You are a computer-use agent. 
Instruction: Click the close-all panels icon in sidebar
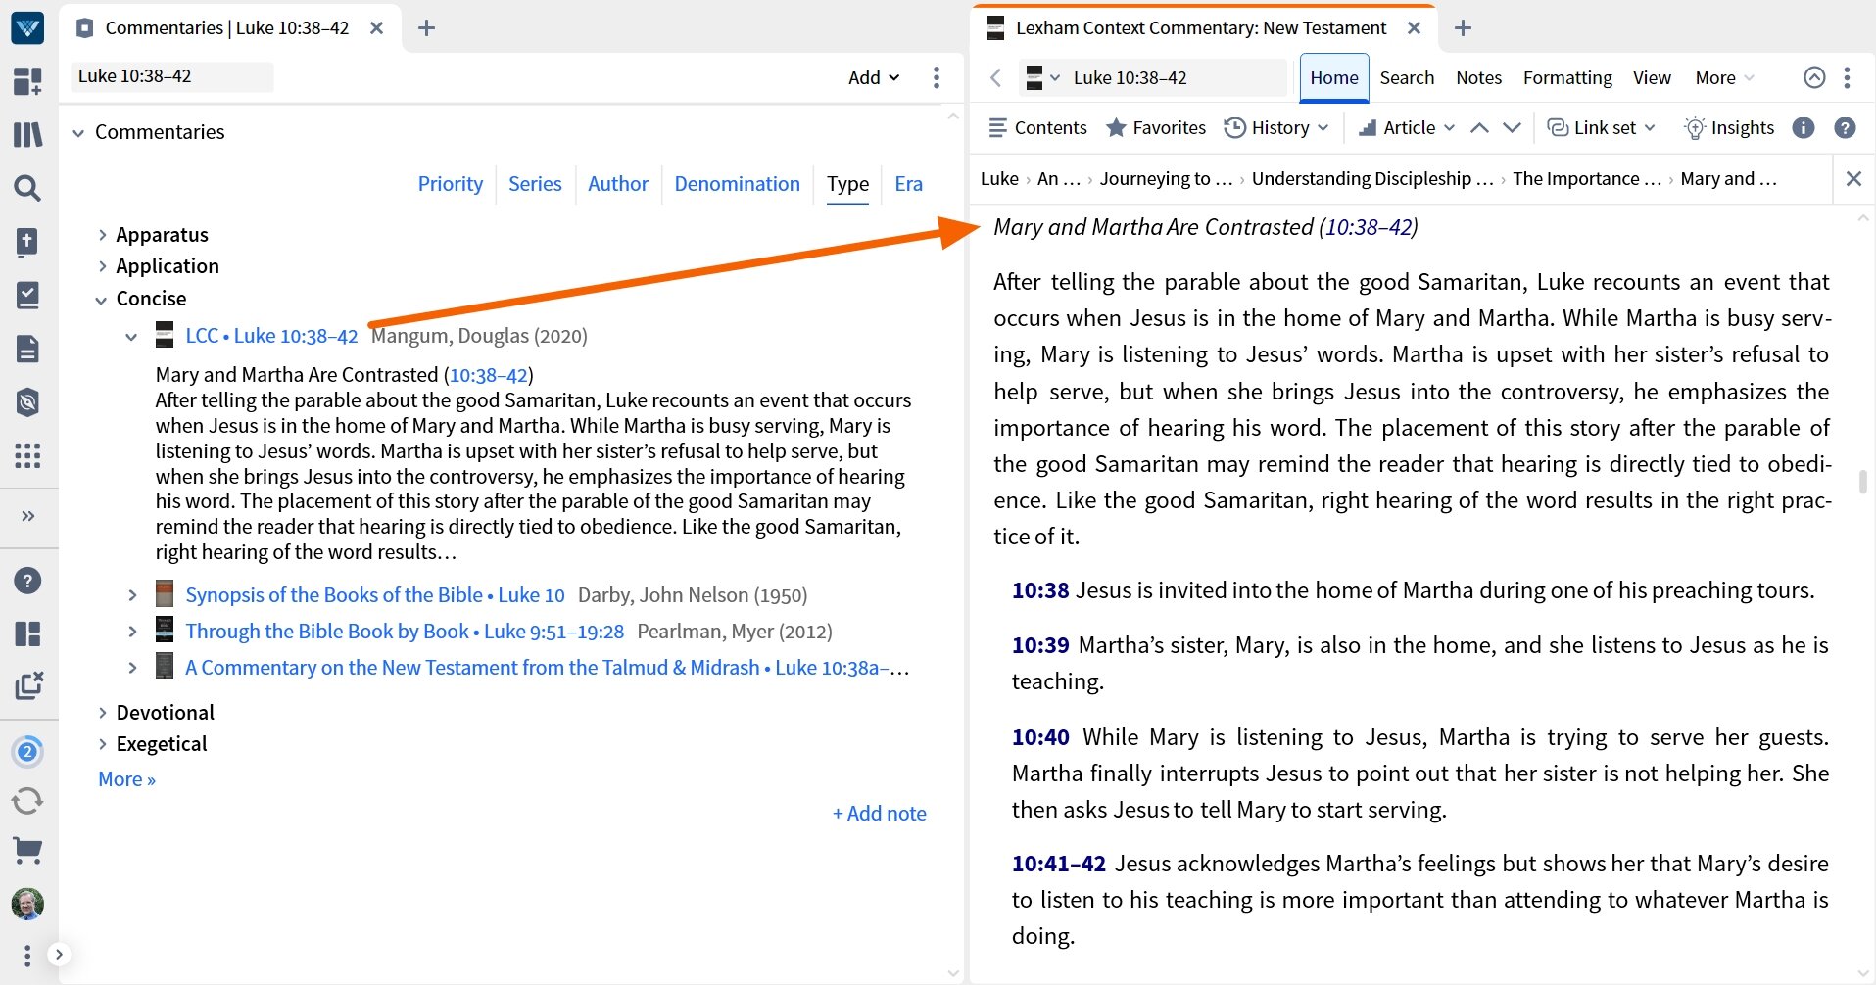[x=27, y=685]
